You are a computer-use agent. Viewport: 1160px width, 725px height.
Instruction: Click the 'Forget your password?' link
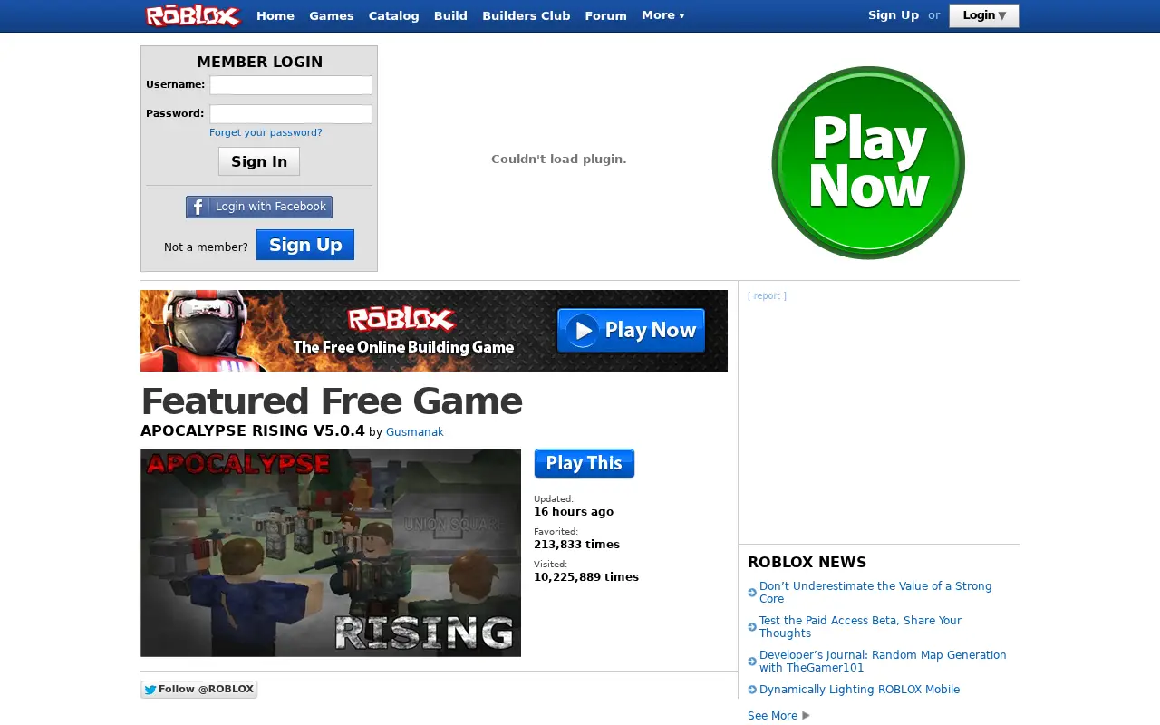coord(266,132)
